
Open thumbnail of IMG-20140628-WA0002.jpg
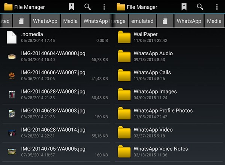(x=12, y=94)
